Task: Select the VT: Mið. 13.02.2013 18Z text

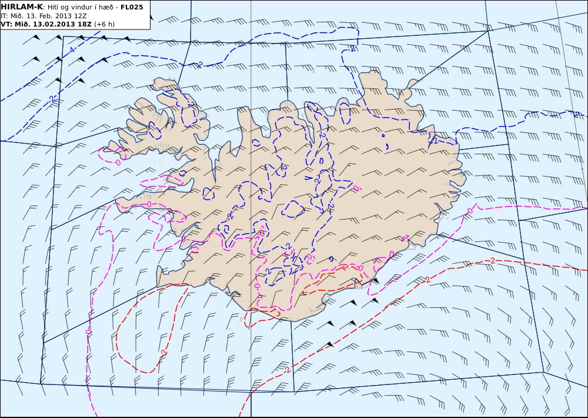Action: [x=46, y=24]
